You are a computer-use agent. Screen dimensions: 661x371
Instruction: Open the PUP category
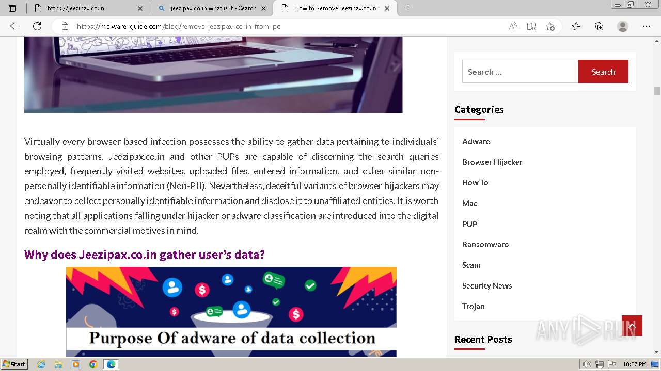pyautogui.click(x=469, y=224)
